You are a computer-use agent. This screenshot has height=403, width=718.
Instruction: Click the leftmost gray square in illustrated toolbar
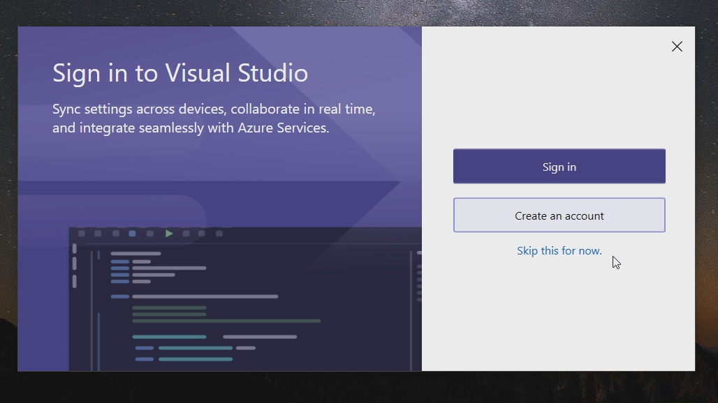[82, 234]
